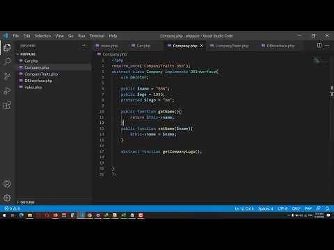This screenshot has width=334, height=250.
Task: Click Spaces: 4 indentation setting
Action: 266,208
